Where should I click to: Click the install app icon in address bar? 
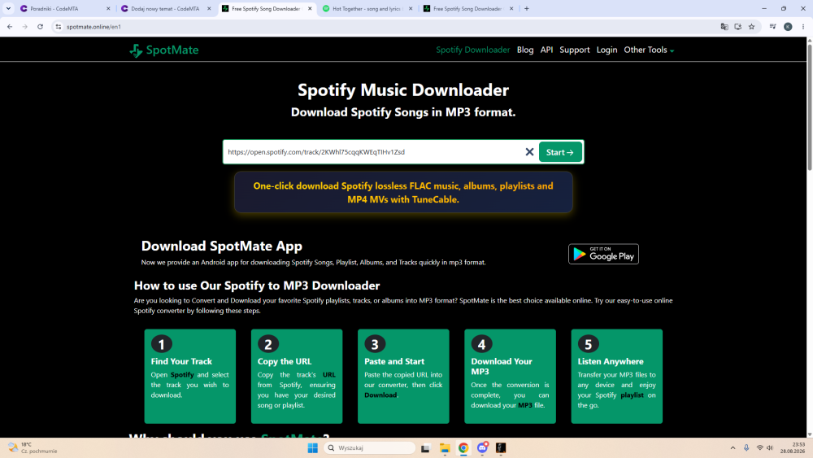[738, 27]
